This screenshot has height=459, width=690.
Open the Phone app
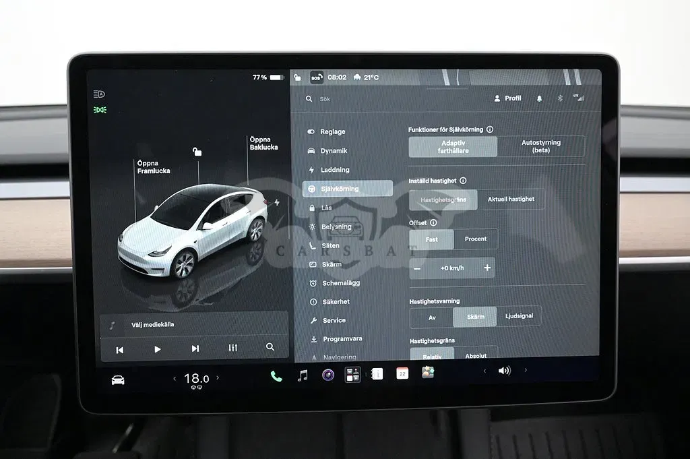click(x=276, y=376)
